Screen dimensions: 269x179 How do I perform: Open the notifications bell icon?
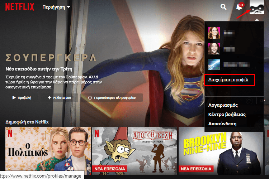pos(239,7)
